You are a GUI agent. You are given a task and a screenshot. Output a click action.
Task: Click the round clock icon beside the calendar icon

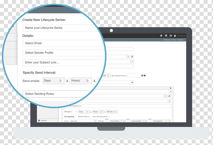(x=145, y=76)
